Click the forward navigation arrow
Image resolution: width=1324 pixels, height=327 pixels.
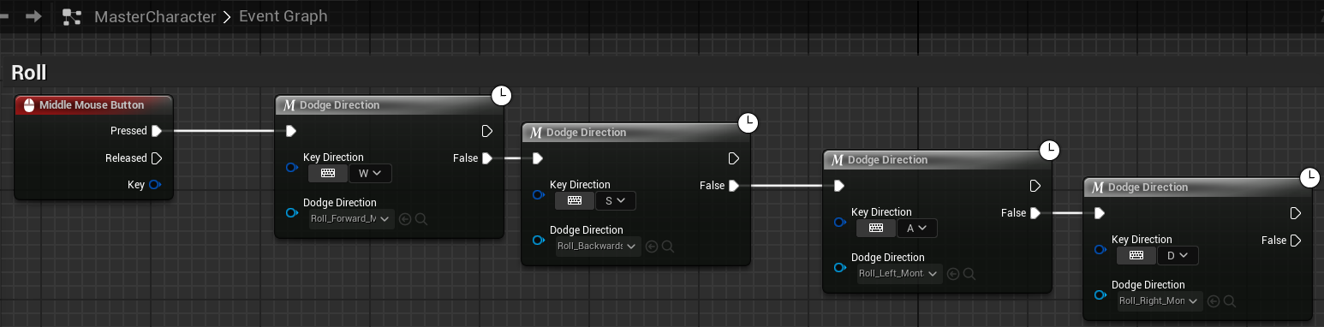[x=33, y=16]
